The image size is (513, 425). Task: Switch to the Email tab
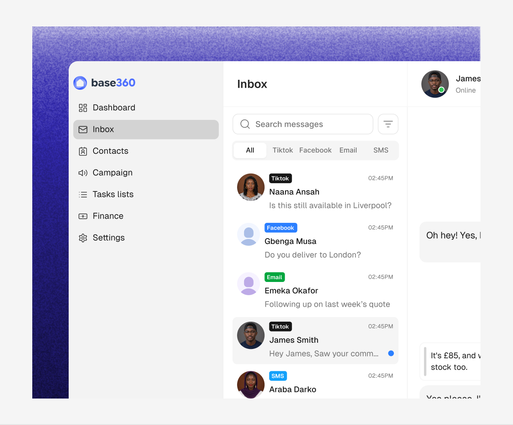click(348, 150)
